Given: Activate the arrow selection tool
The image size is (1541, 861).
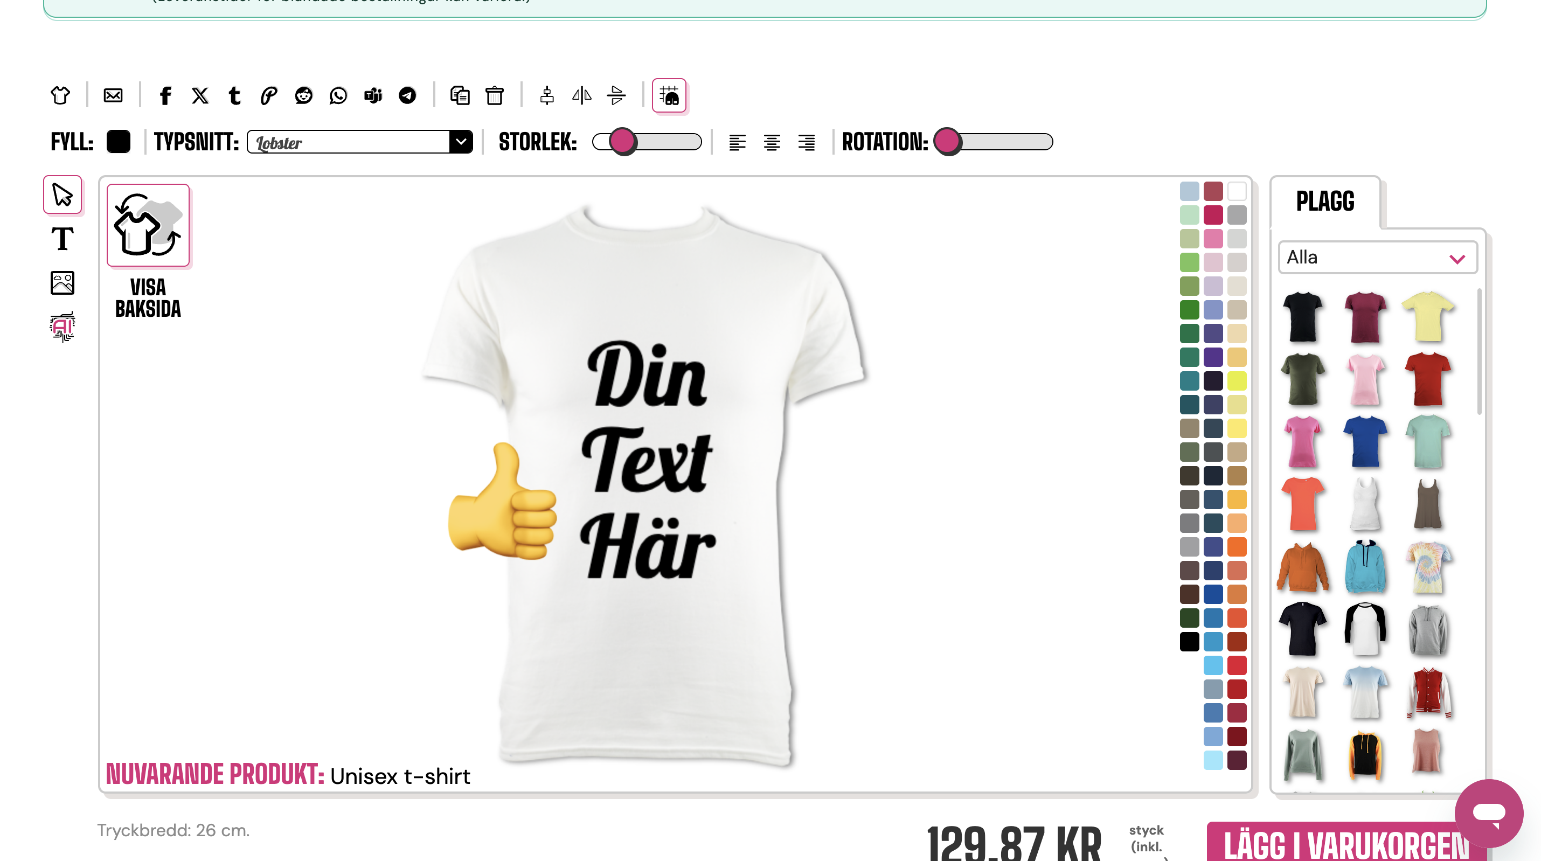Looking at the screenshot, I should tap(62, 195).
